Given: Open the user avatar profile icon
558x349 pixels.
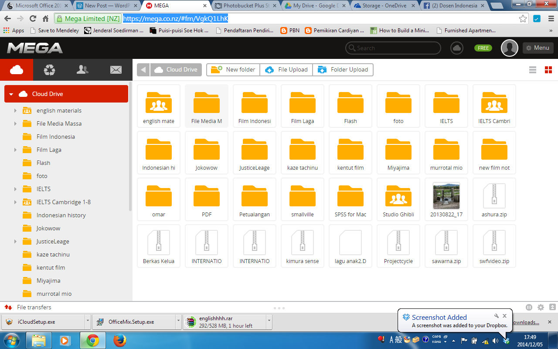Looking at the screenshot, I should point(509,48).
